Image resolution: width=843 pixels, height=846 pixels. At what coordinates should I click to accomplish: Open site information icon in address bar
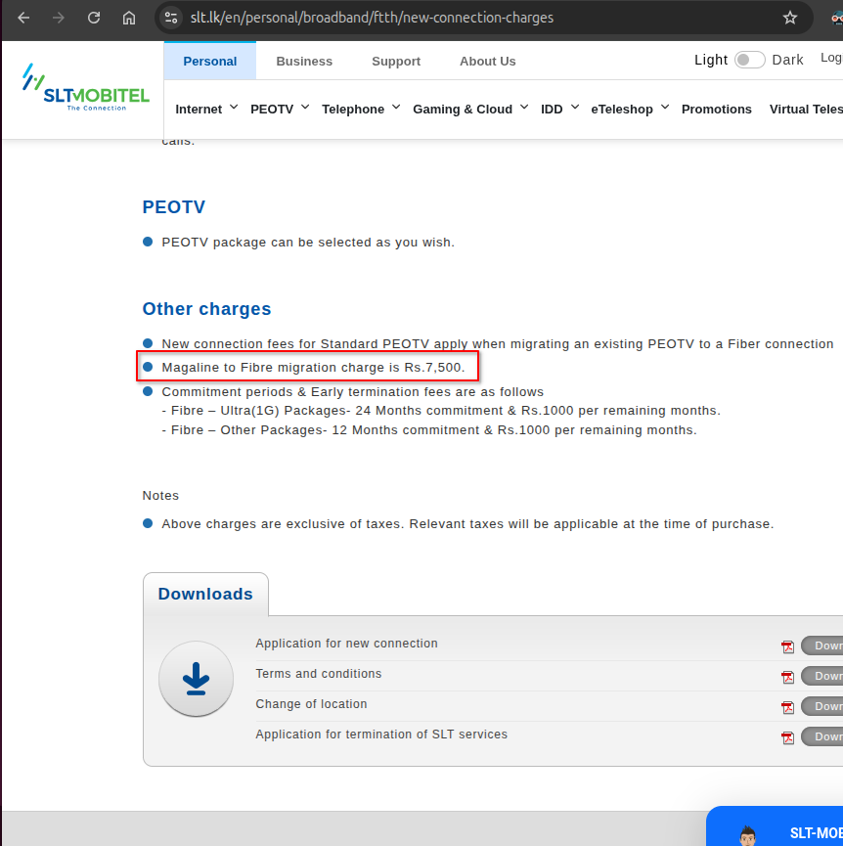(171, 18)
